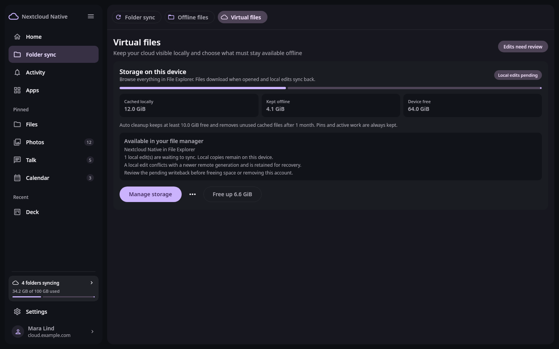The width and height of the screenshot is (559, 349).
Task: Click 'A local edit conflicts' line
Action: point(213,165)
